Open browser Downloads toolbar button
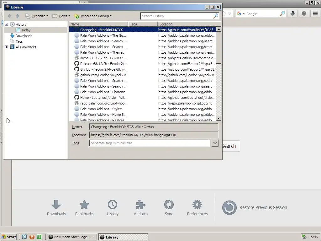This screenshot has height=241, width=321. (x=293, y=14)
